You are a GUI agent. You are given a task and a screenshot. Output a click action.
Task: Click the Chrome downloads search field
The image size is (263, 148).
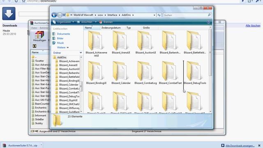[x=34, y=14]
